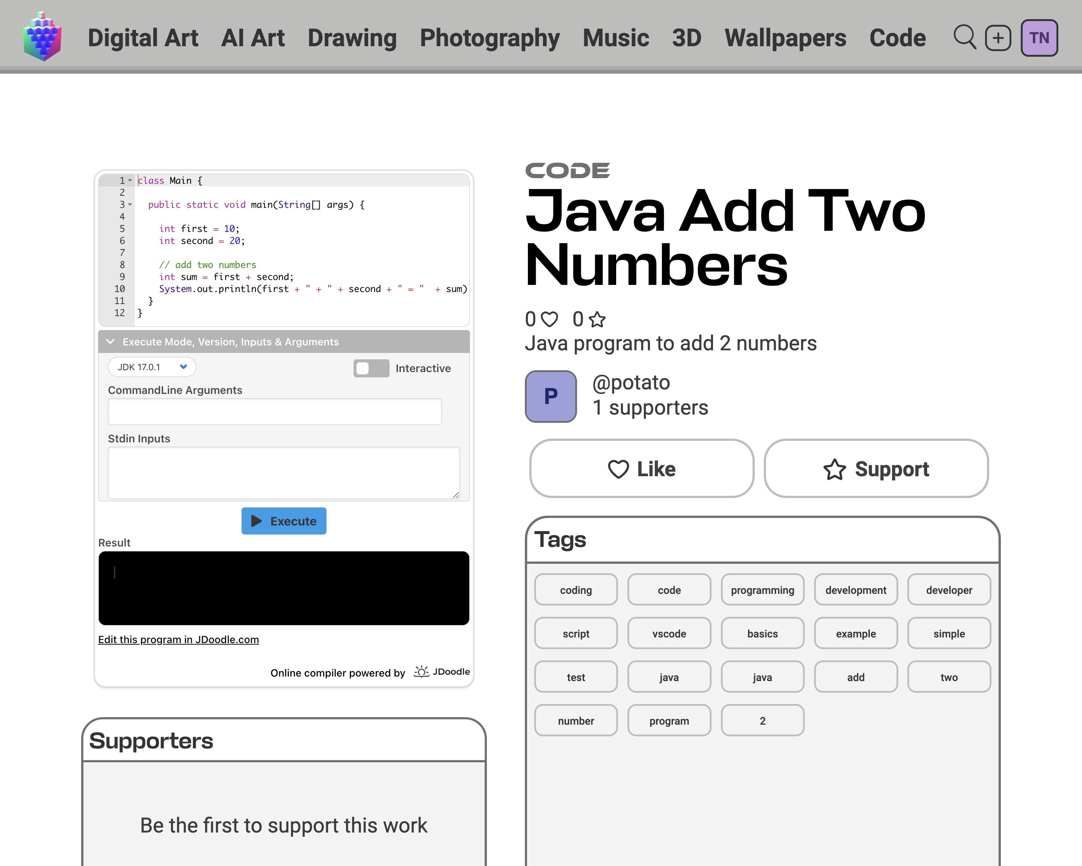The height and width of the screenshot is (866, 1082).
Task: Open Edit this program in JDoodle.com link
Action: click(179, 640)
